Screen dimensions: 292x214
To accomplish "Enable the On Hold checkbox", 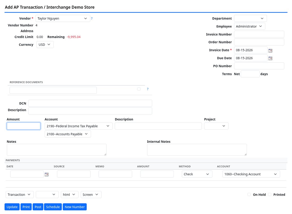I will point(249,194).
